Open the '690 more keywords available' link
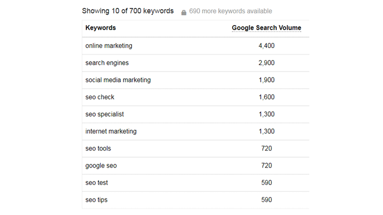This screenshot has width=383, height=215. [230, 11]
